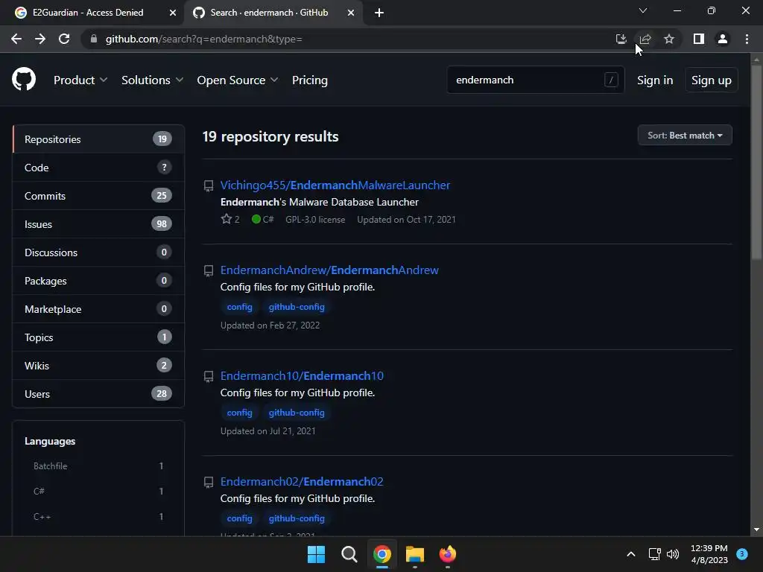Expand the Open Source menu
Viewport: 763px width, 572px height.
coord(238,80)
